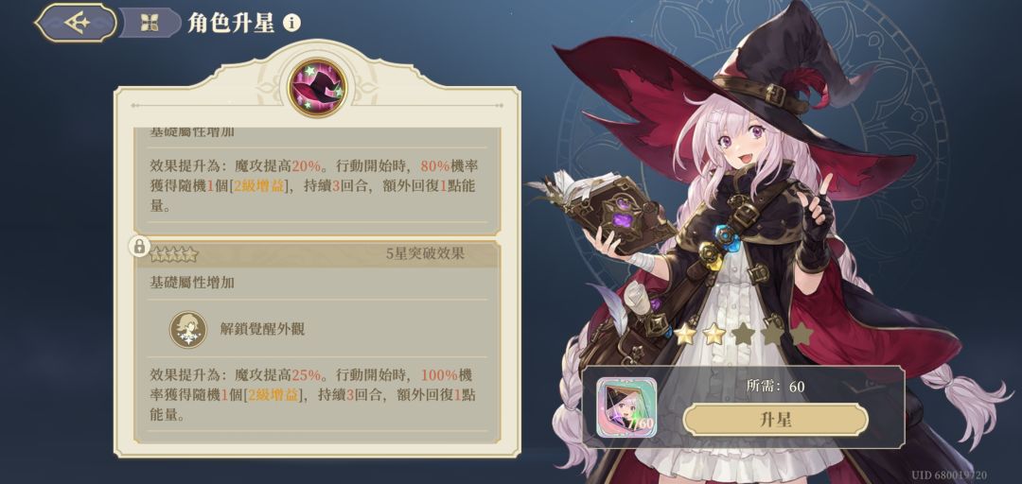The height and width of the screenshot is (484, 1022).
Task: Click the five-star row in section header
Action: click(x=174, y=254)
